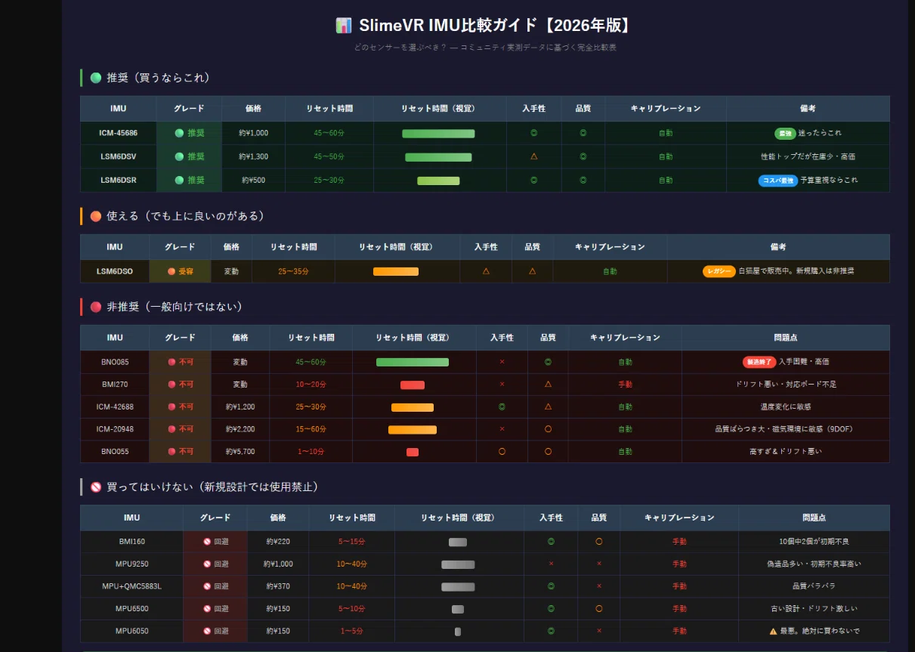Screen dimensions: 915x652
Task: Click the LSM6DSV IMU name cell
Action: click(x=119, y=156)
